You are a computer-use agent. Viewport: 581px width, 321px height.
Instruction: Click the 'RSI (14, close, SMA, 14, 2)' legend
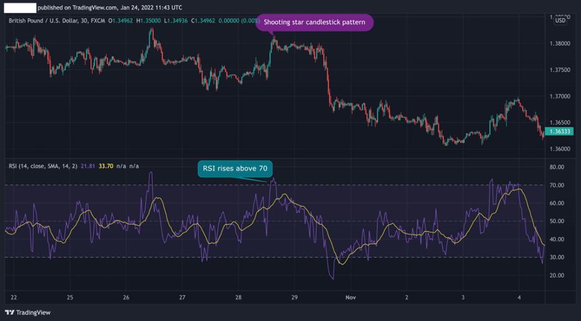[43, 166]
